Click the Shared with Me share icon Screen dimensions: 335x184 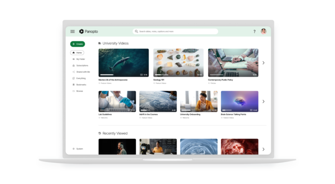[74, 72]
